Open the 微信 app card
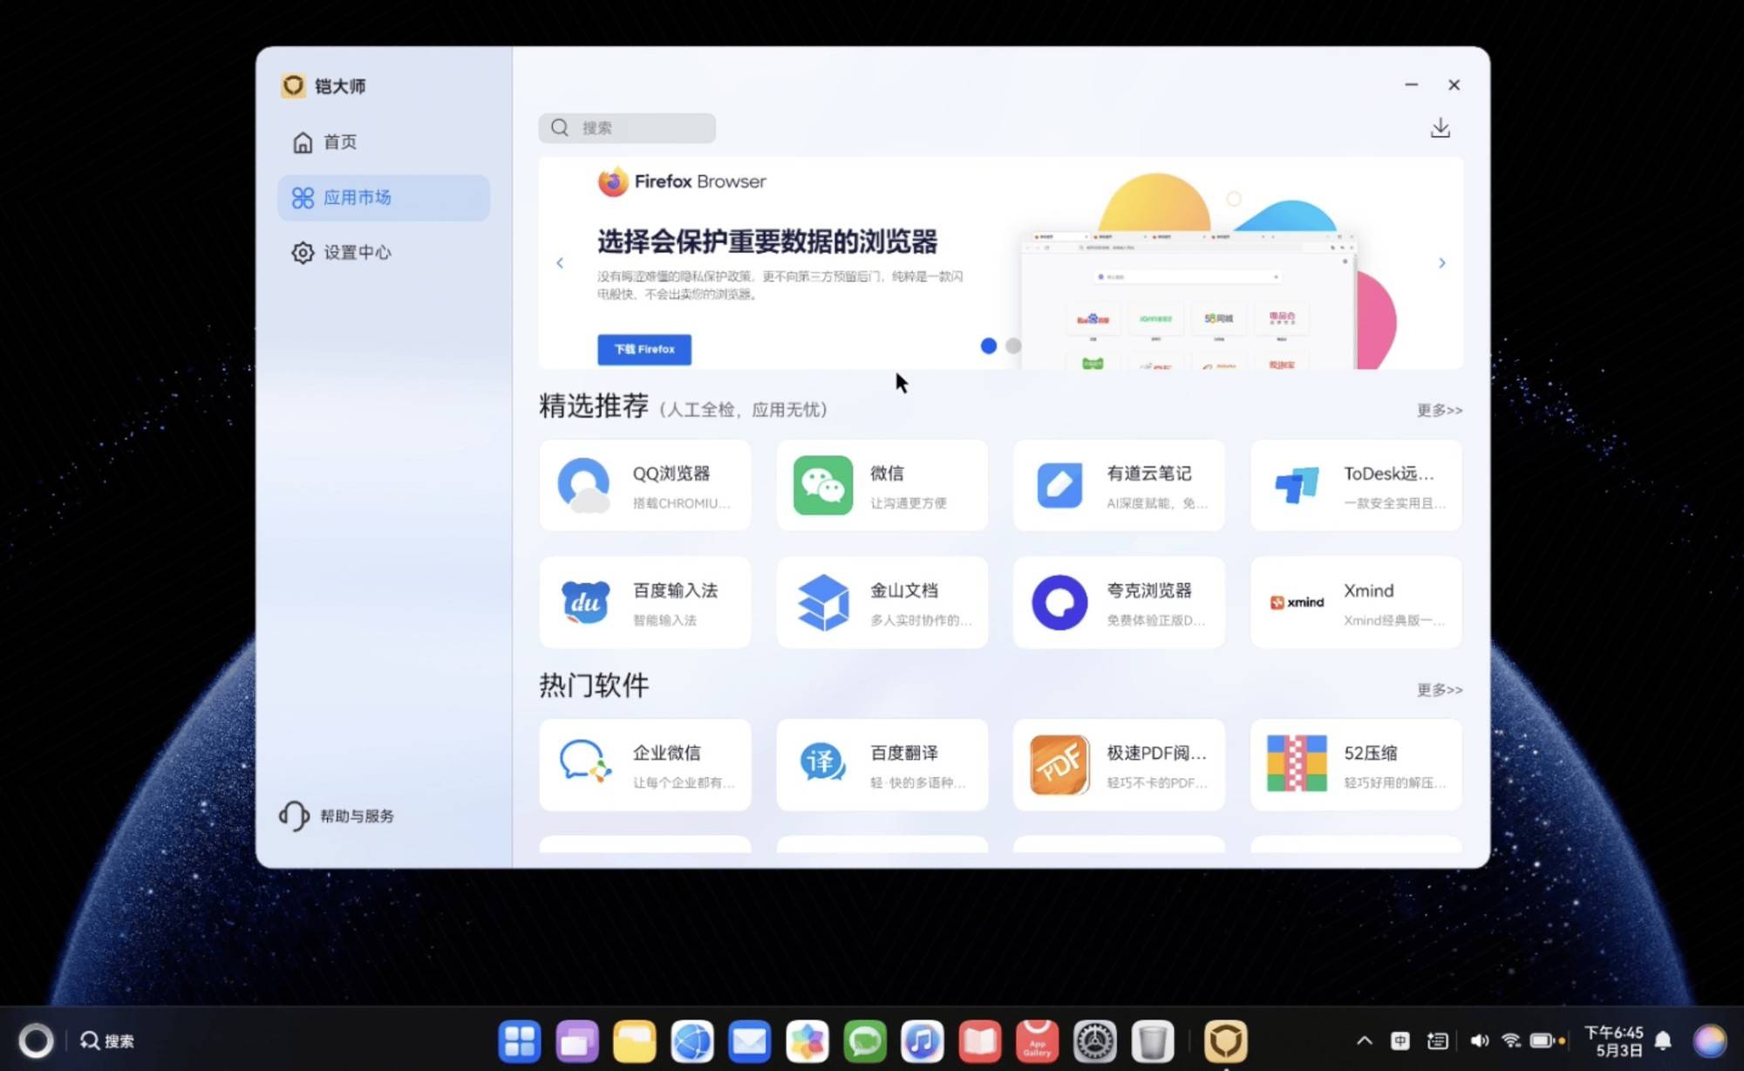The height and width of the screenshot is (1071, 1744). 882,486
